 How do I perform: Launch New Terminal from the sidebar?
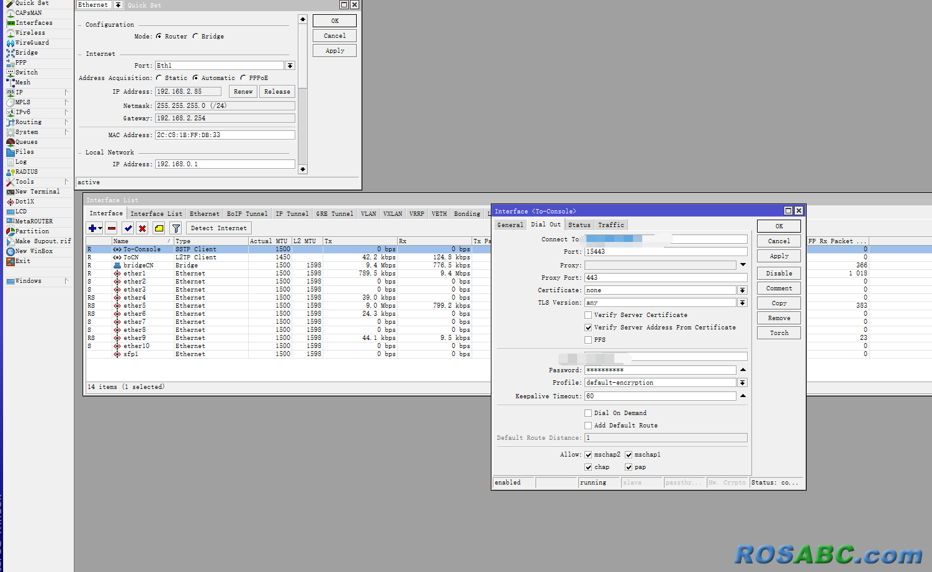point(37,192)
